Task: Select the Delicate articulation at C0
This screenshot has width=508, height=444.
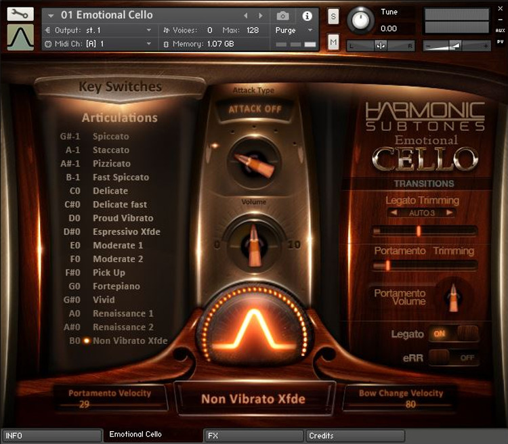Action: tap(110, 191)
